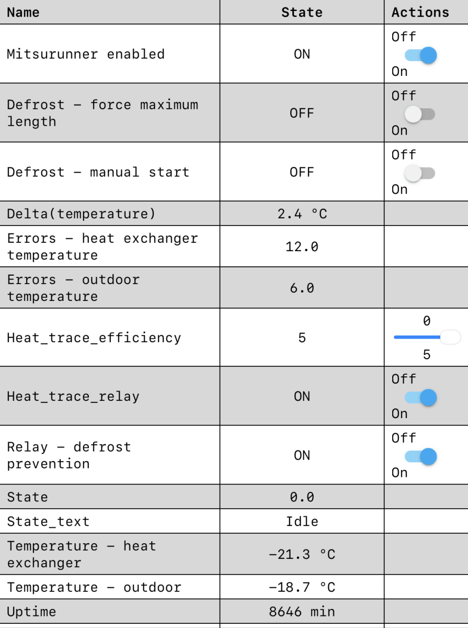Disable Relay defrost prevention toggle
Viewport: 468px width, 628px height.
[421, 457]
